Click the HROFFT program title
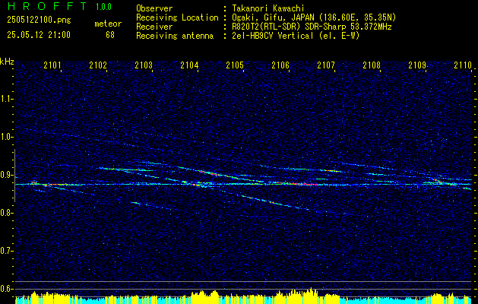Image resolution: width=478 pixels, height=304 pixels. [x=48, y=6]
